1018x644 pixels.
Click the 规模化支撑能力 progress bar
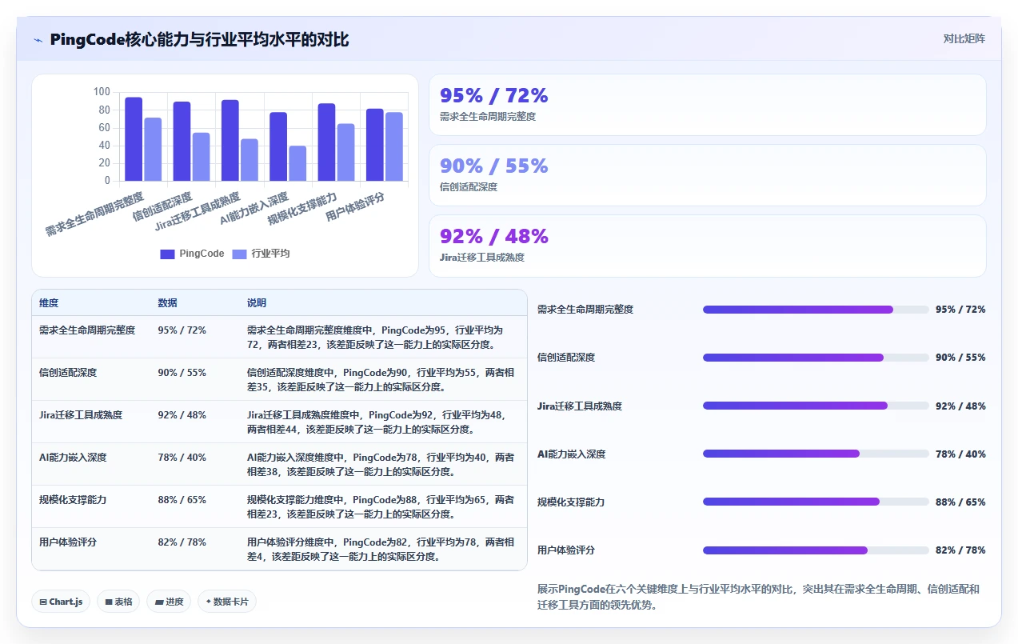point(816,502)
